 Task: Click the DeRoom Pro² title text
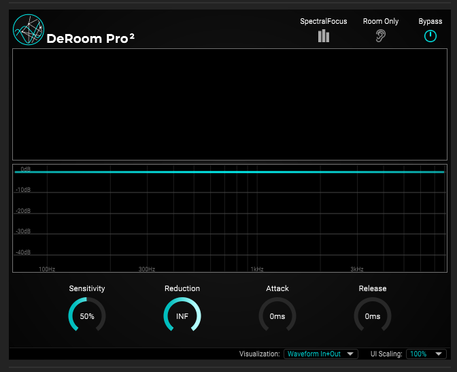tap(90, 39)
